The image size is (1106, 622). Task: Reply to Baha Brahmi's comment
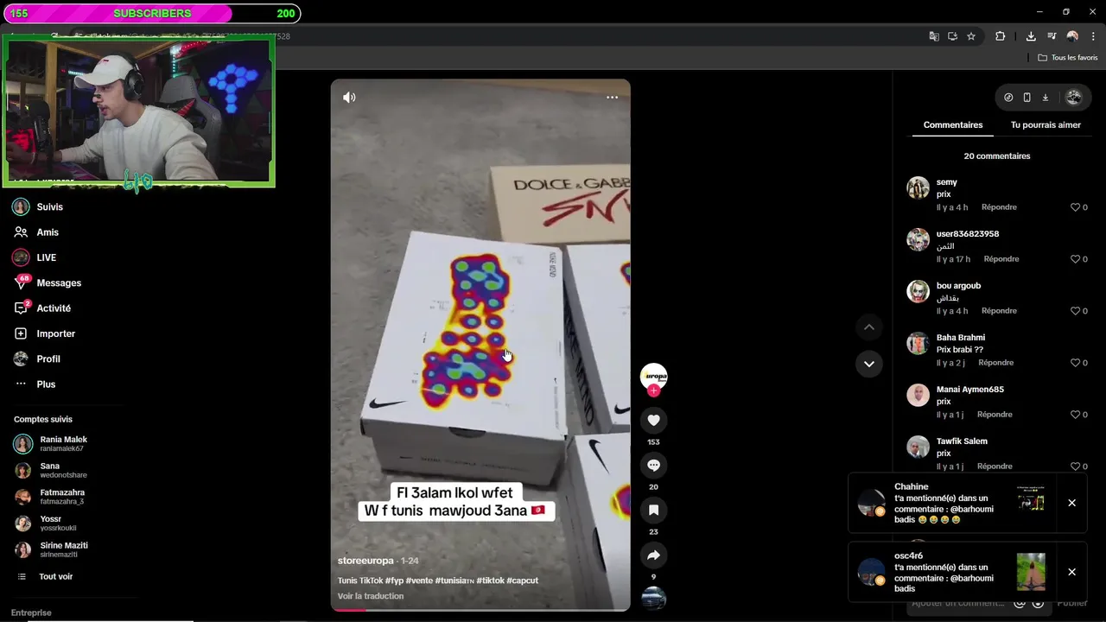996,363
